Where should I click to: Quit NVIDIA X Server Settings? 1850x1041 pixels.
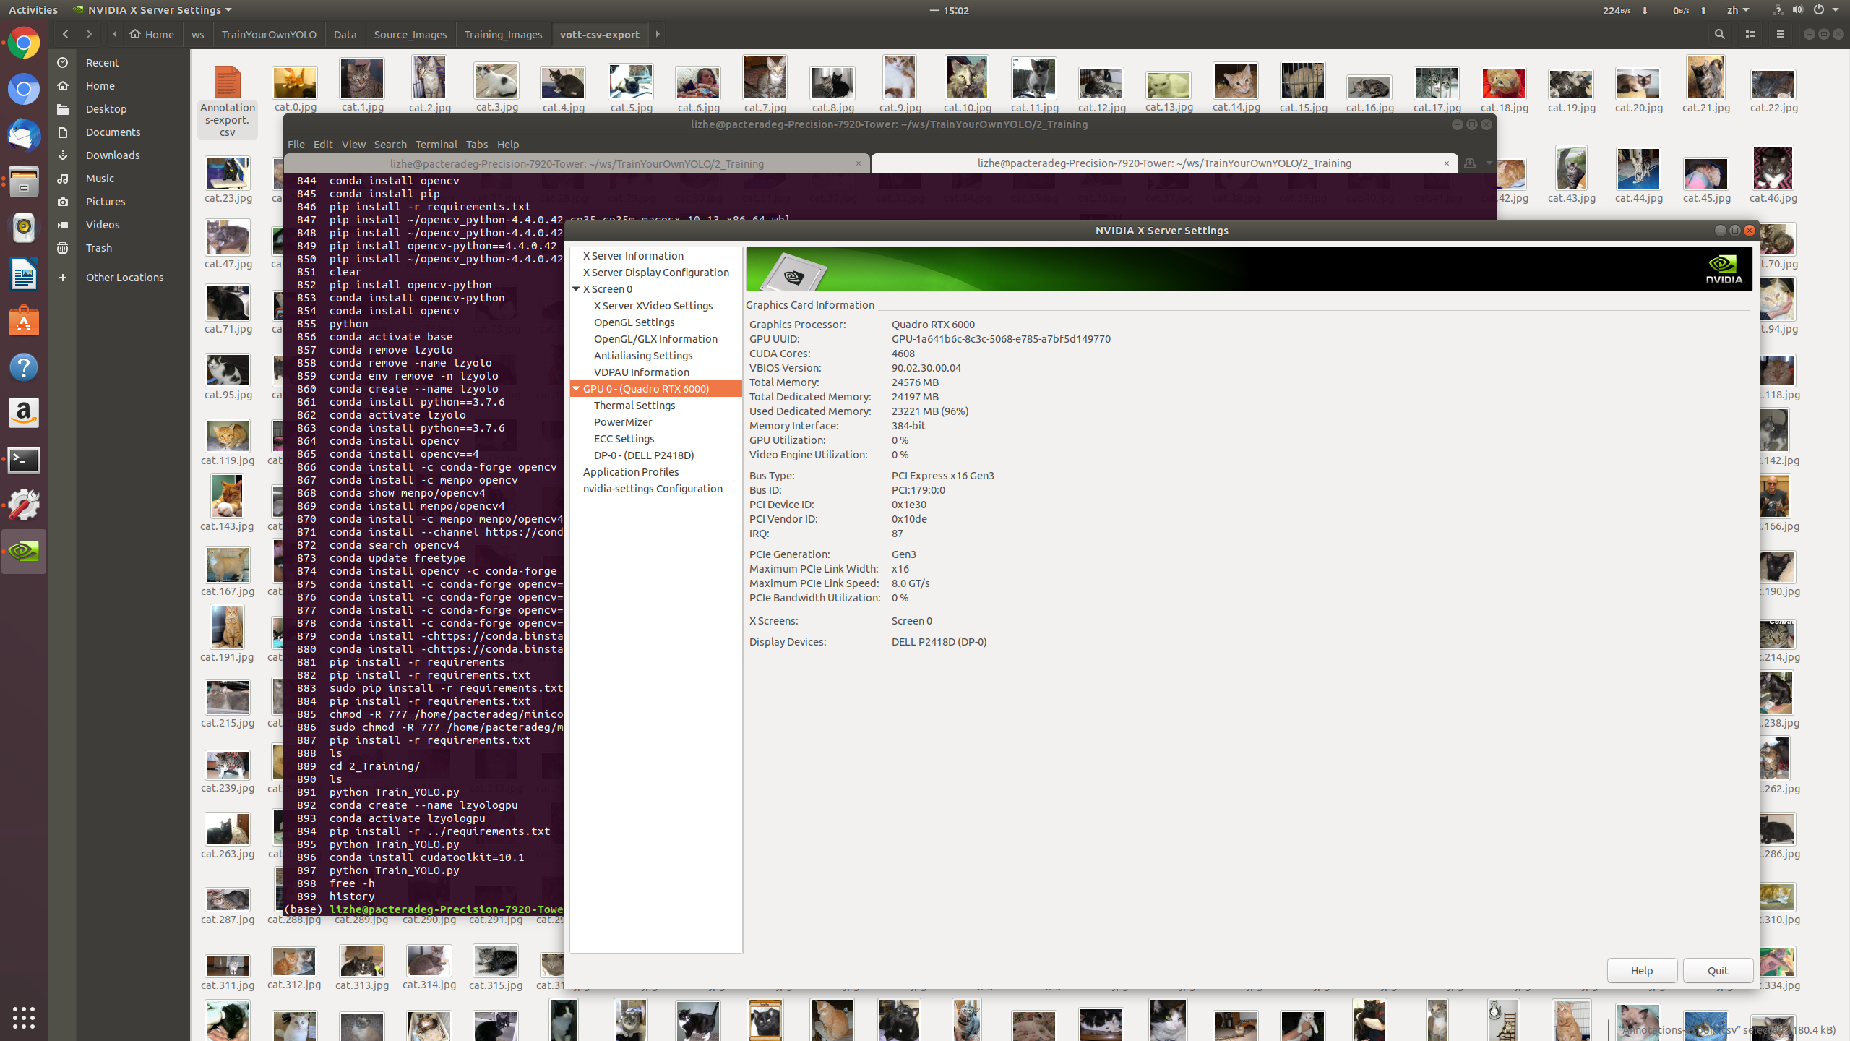[1718, 971]
